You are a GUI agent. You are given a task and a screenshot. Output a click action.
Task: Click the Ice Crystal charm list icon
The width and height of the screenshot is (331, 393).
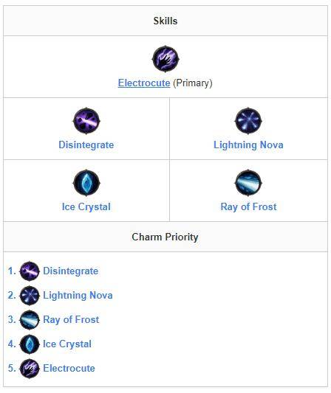(x=30, y=344)
